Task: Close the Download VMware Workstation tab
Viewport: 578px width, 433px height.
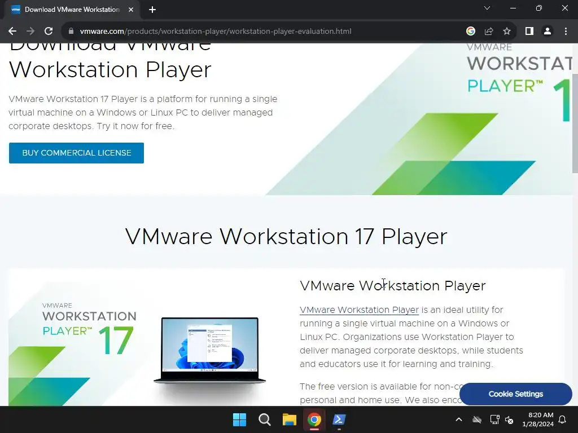Action: (x=131, y=10)
